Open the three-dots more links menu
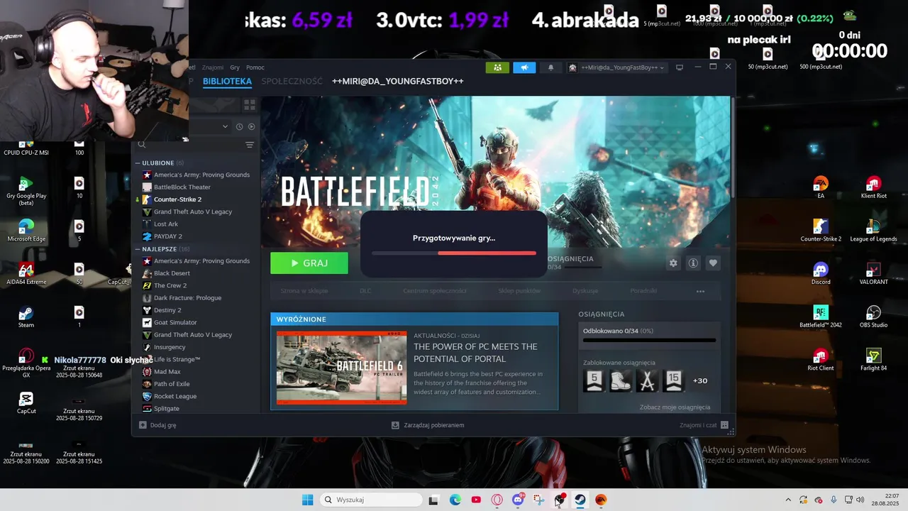908x511 pixels. click(700, 291)
